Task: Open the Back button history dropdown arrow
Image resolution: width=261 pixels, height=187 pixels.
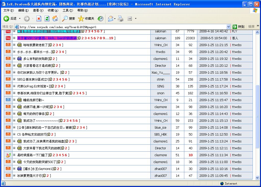Action: [x=20, y=19]
